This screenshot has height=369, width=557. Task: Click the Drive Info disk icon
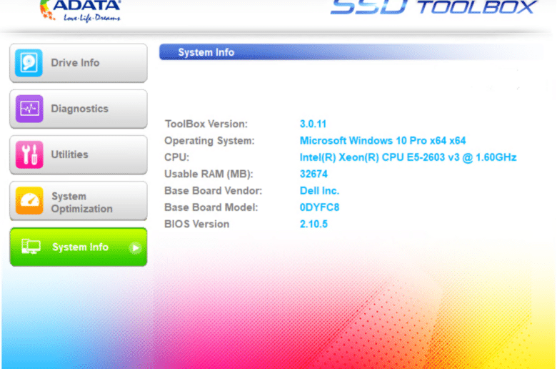pyautogui.click(x=29, y=63)
